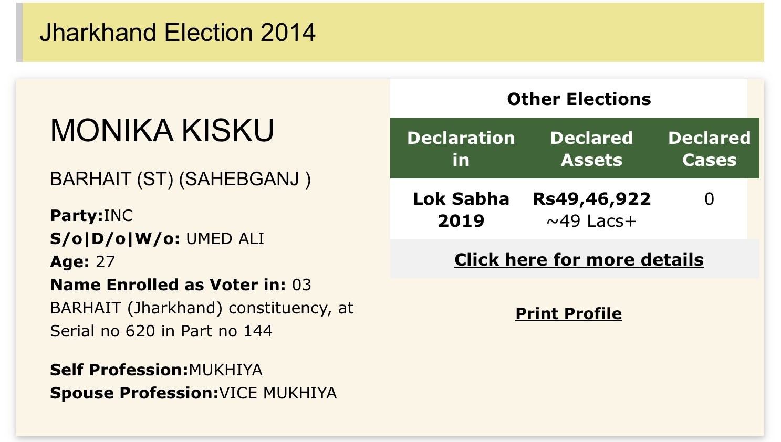
Task: Select the Jharkhand Election 2014 heading
Action: [178, 33]
